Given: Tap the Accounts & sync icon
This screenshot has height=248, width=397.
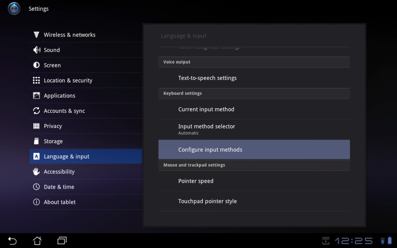Looking at the screenshot, I should 36,111.
